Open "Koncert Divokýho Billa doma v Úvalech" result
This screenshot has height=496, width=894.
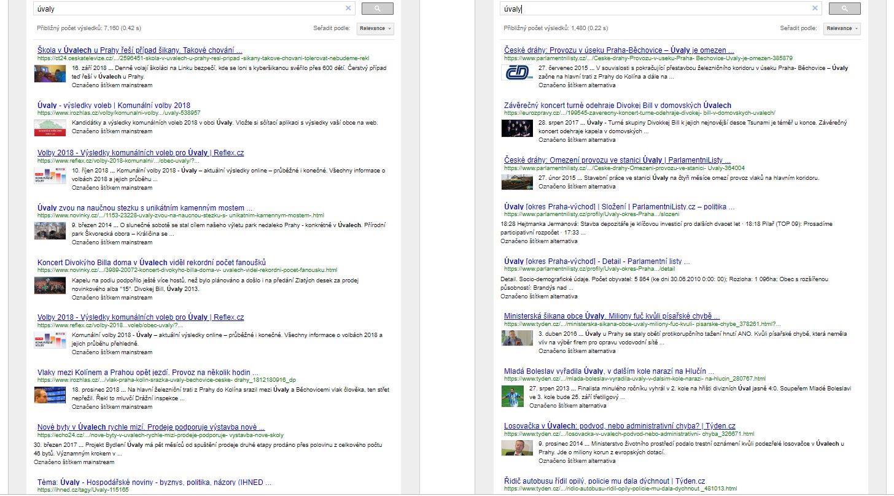point(152,263)
